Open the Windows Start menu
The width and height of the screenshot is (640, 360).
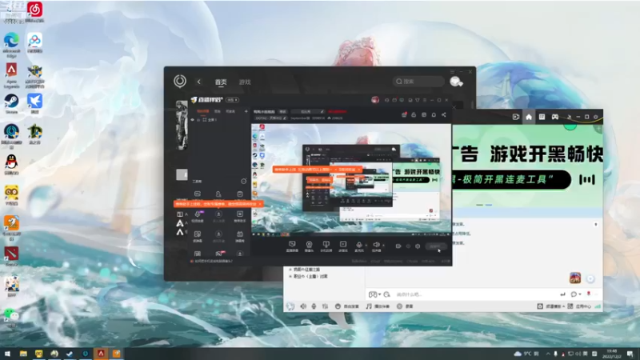click(7, 354)
